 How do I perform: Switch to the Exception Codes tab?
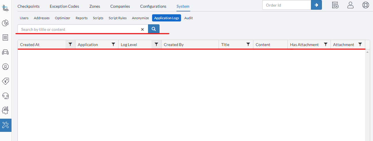64,6
